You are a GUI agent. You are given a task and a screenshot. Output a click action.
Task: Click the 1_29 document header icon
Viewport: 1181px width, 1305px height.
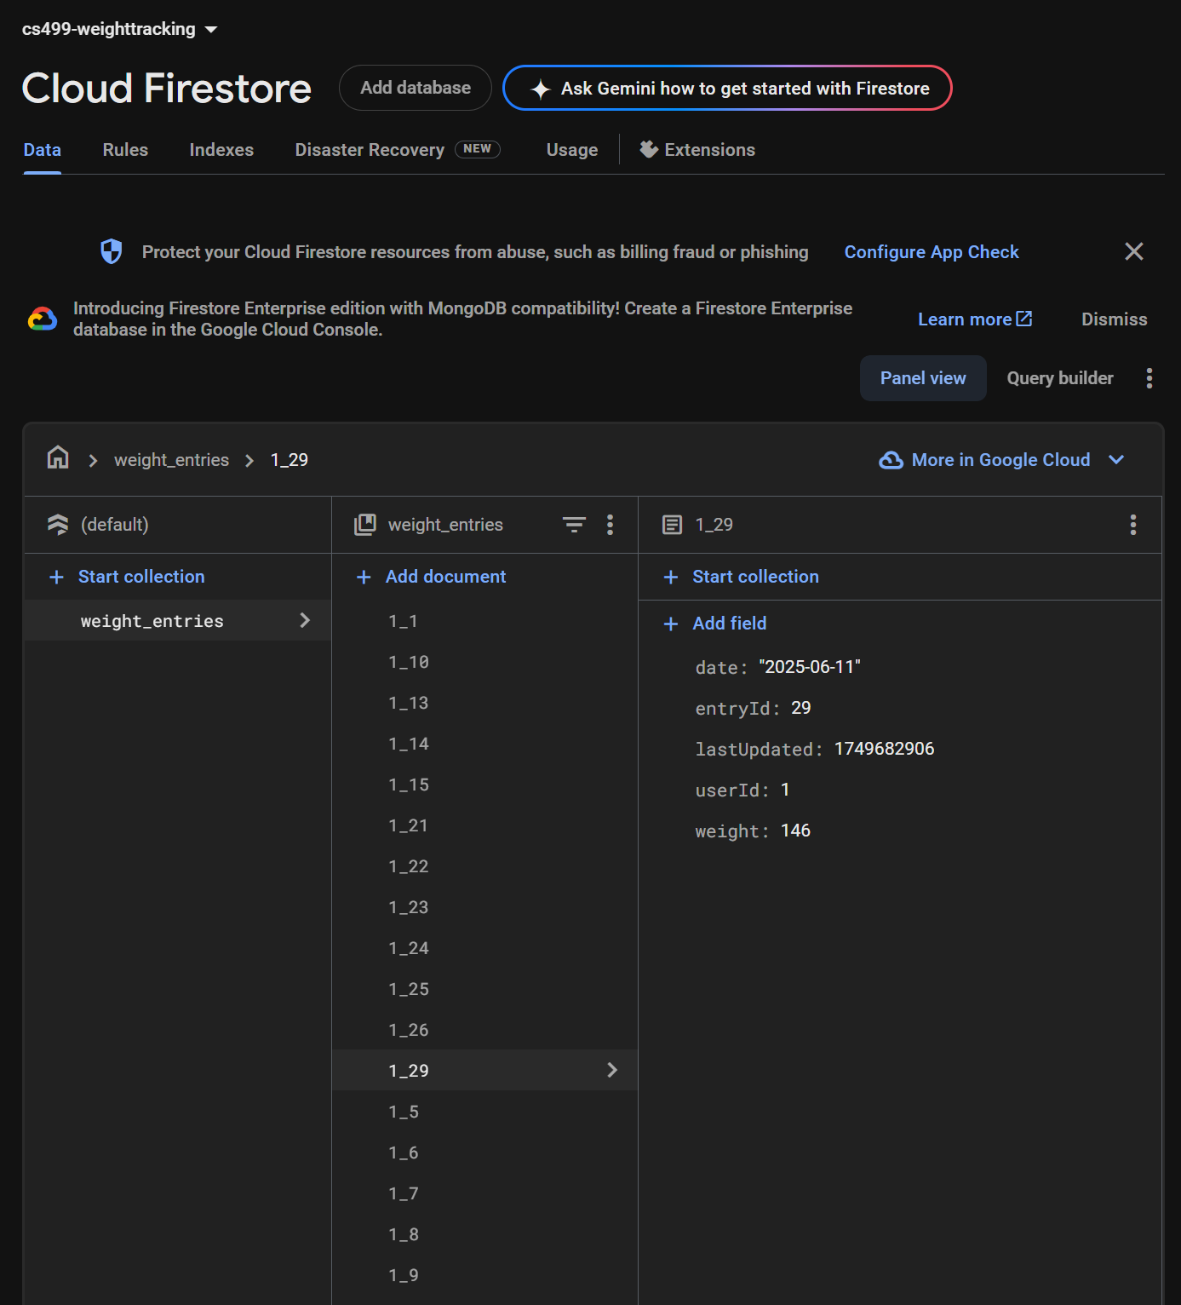[x=672, y=525]
